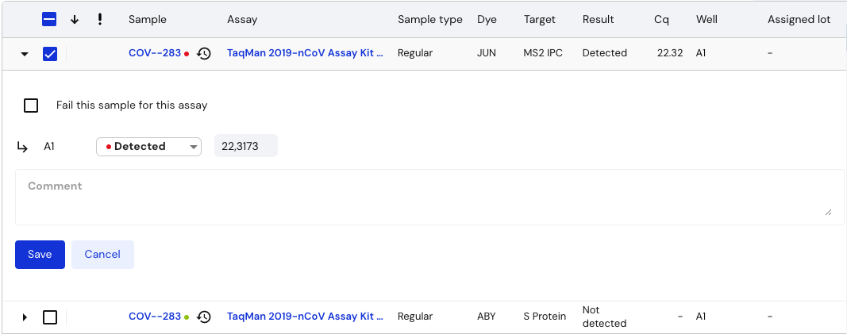Click the Cq value field showing 22,3173
Viewport: 847px width, 334px height.
[246, 146]
